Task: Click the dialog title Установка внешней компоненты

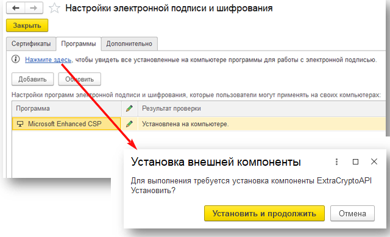Action: pyautogui.click(x=216, y=162)
